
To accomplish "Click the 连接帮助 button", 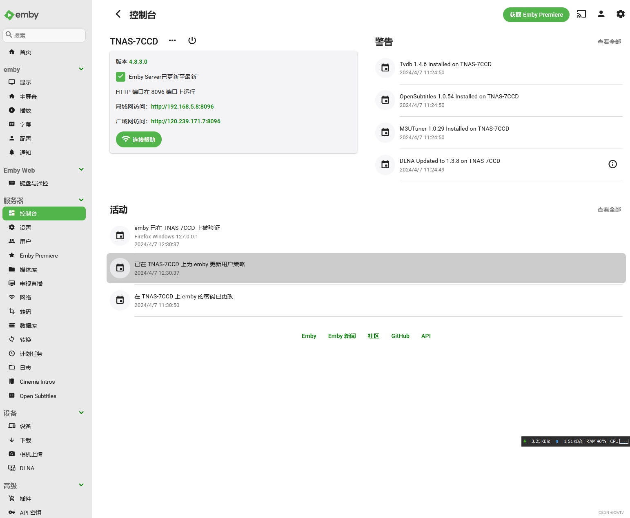I will coord(139,139).
